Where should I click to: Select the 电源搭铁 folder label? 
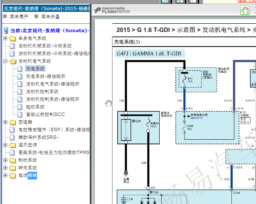coord(28,175)
